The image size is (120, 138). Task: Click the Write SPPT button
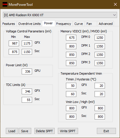pyautogui.click(x=68, y=131)
